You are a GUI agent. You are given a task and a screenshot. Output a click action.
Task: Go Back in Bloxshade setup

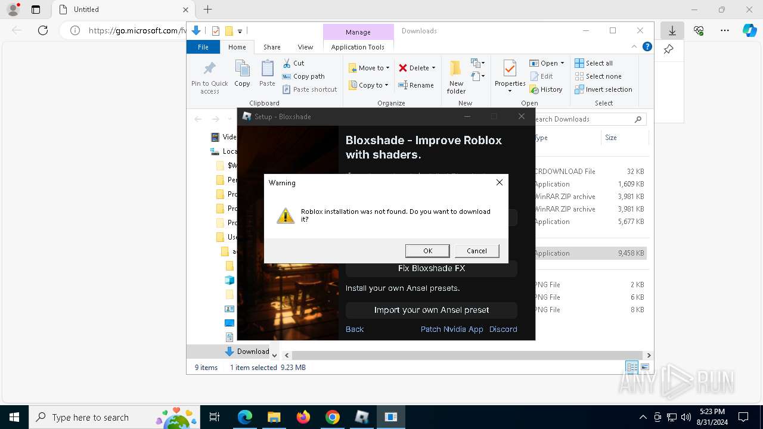355,329
